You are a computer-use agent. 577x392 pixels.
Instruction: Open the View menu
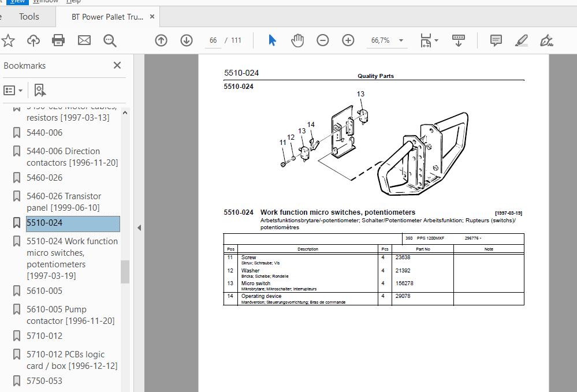tap(18, 2)
